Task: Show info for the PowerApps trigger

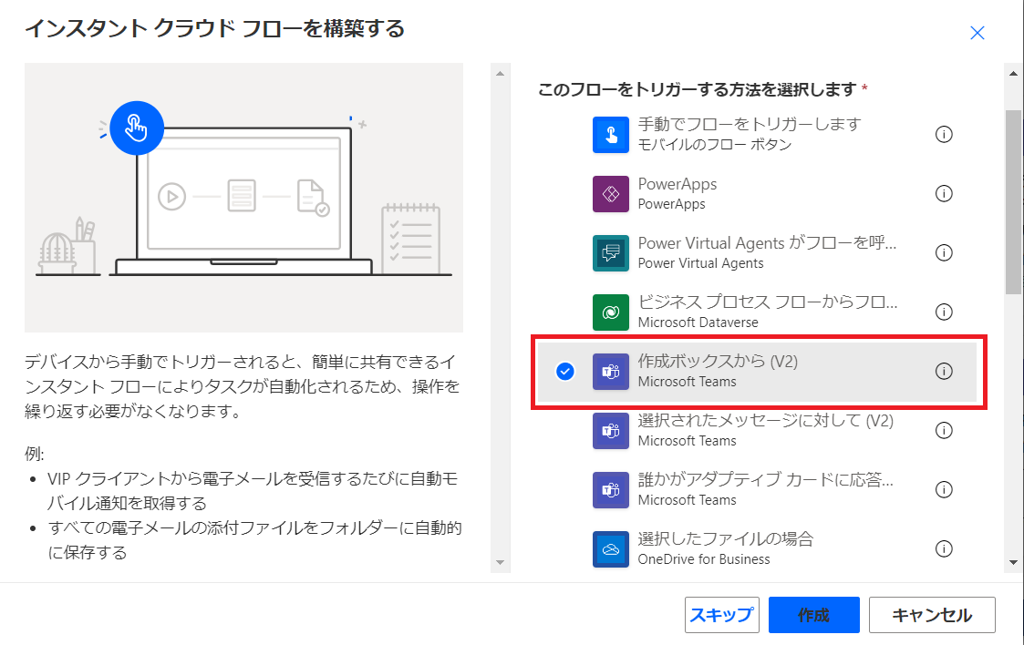Action: pos(944,194)
